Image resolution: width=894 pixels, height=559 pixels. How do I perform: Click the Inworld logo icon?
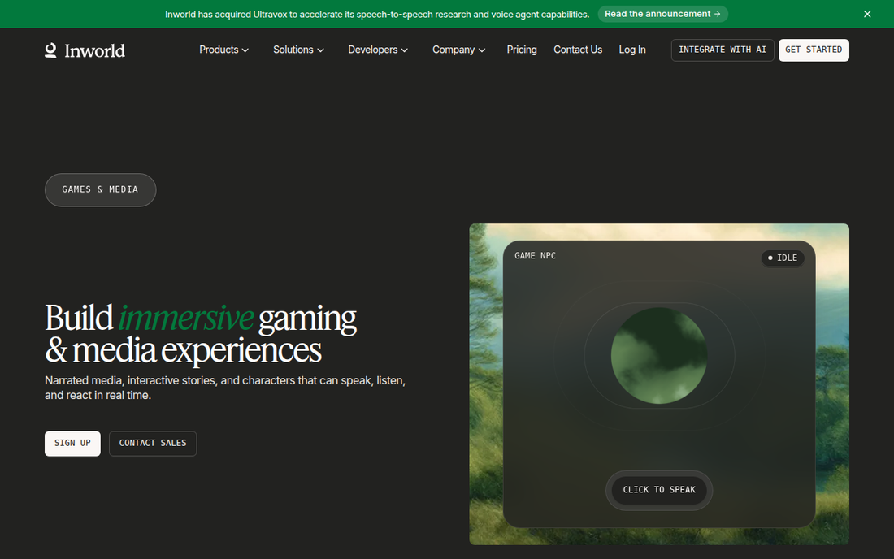click(x=50, y=50)
